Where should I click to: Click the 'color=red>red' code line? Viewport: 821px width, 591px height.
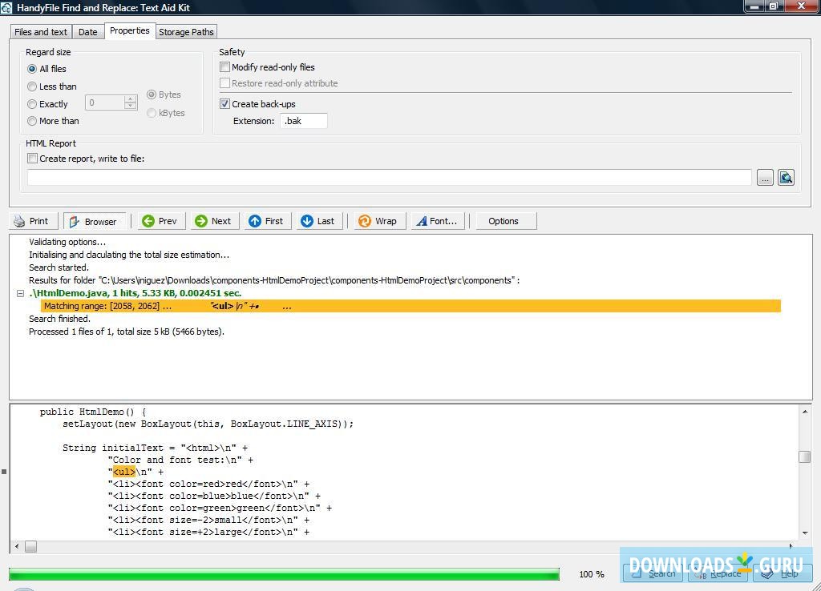pos(209,484)
